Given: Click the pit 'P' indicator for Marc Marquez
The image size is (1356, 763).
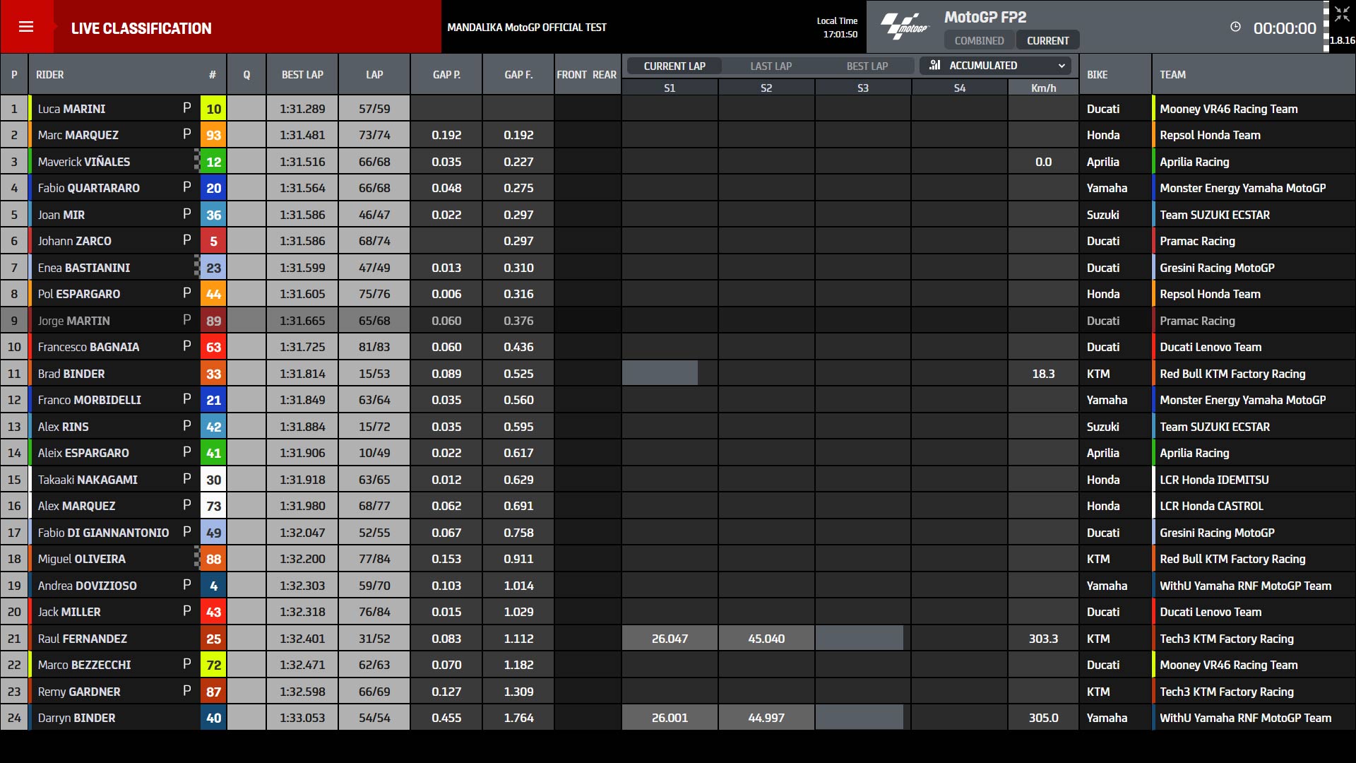Looking at the screenshot, I should 187,134.
